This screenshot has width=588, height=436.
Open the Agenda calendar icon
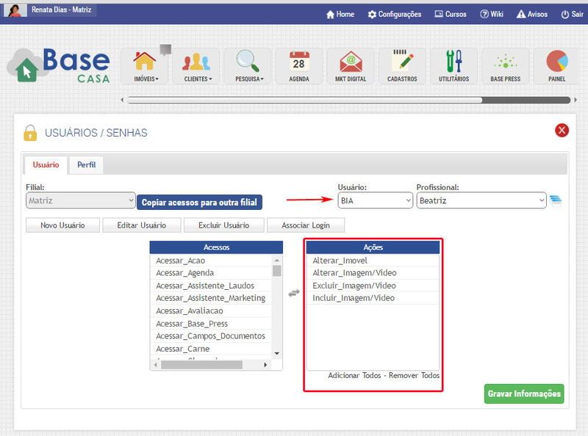299,65
